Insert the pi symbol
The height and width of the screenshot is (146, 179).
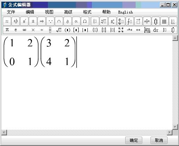click(7, 30)
